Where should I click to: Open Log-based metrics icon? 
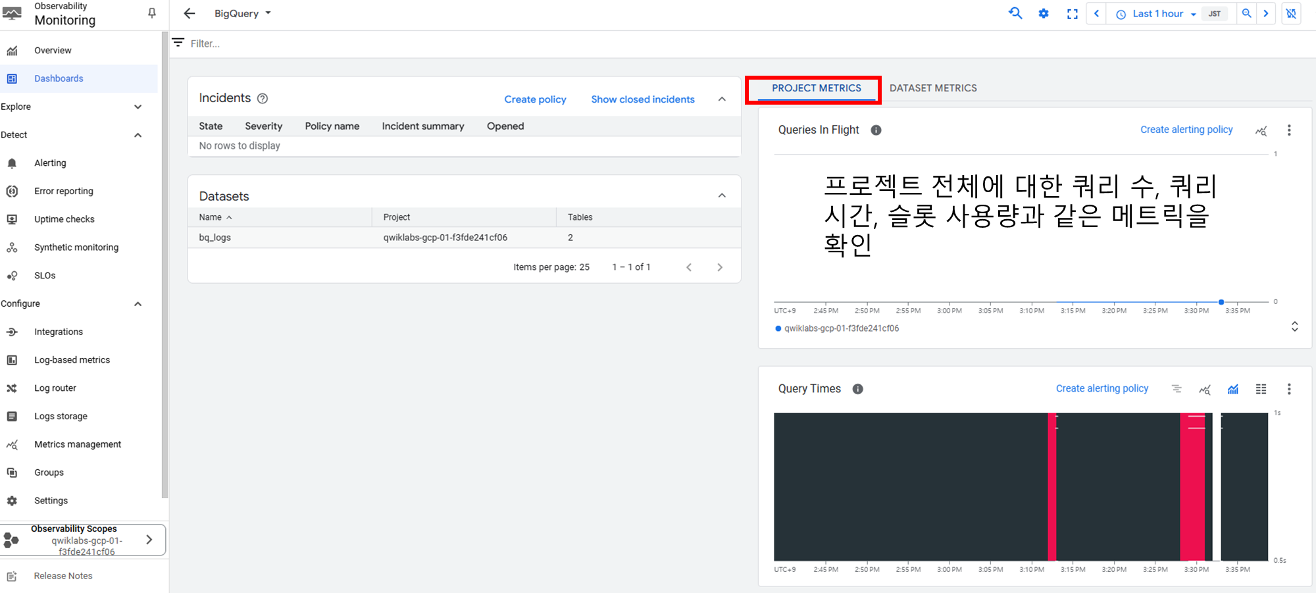(12, 360)
